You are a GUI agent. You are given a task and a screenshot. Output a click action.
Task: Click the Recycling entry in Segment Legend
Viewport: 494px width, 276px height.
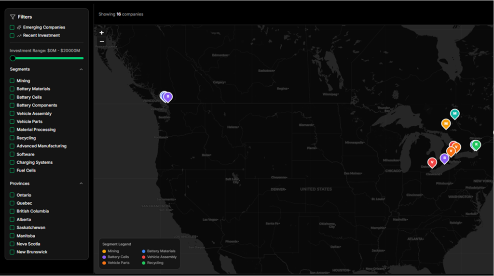tap(155, 263)
